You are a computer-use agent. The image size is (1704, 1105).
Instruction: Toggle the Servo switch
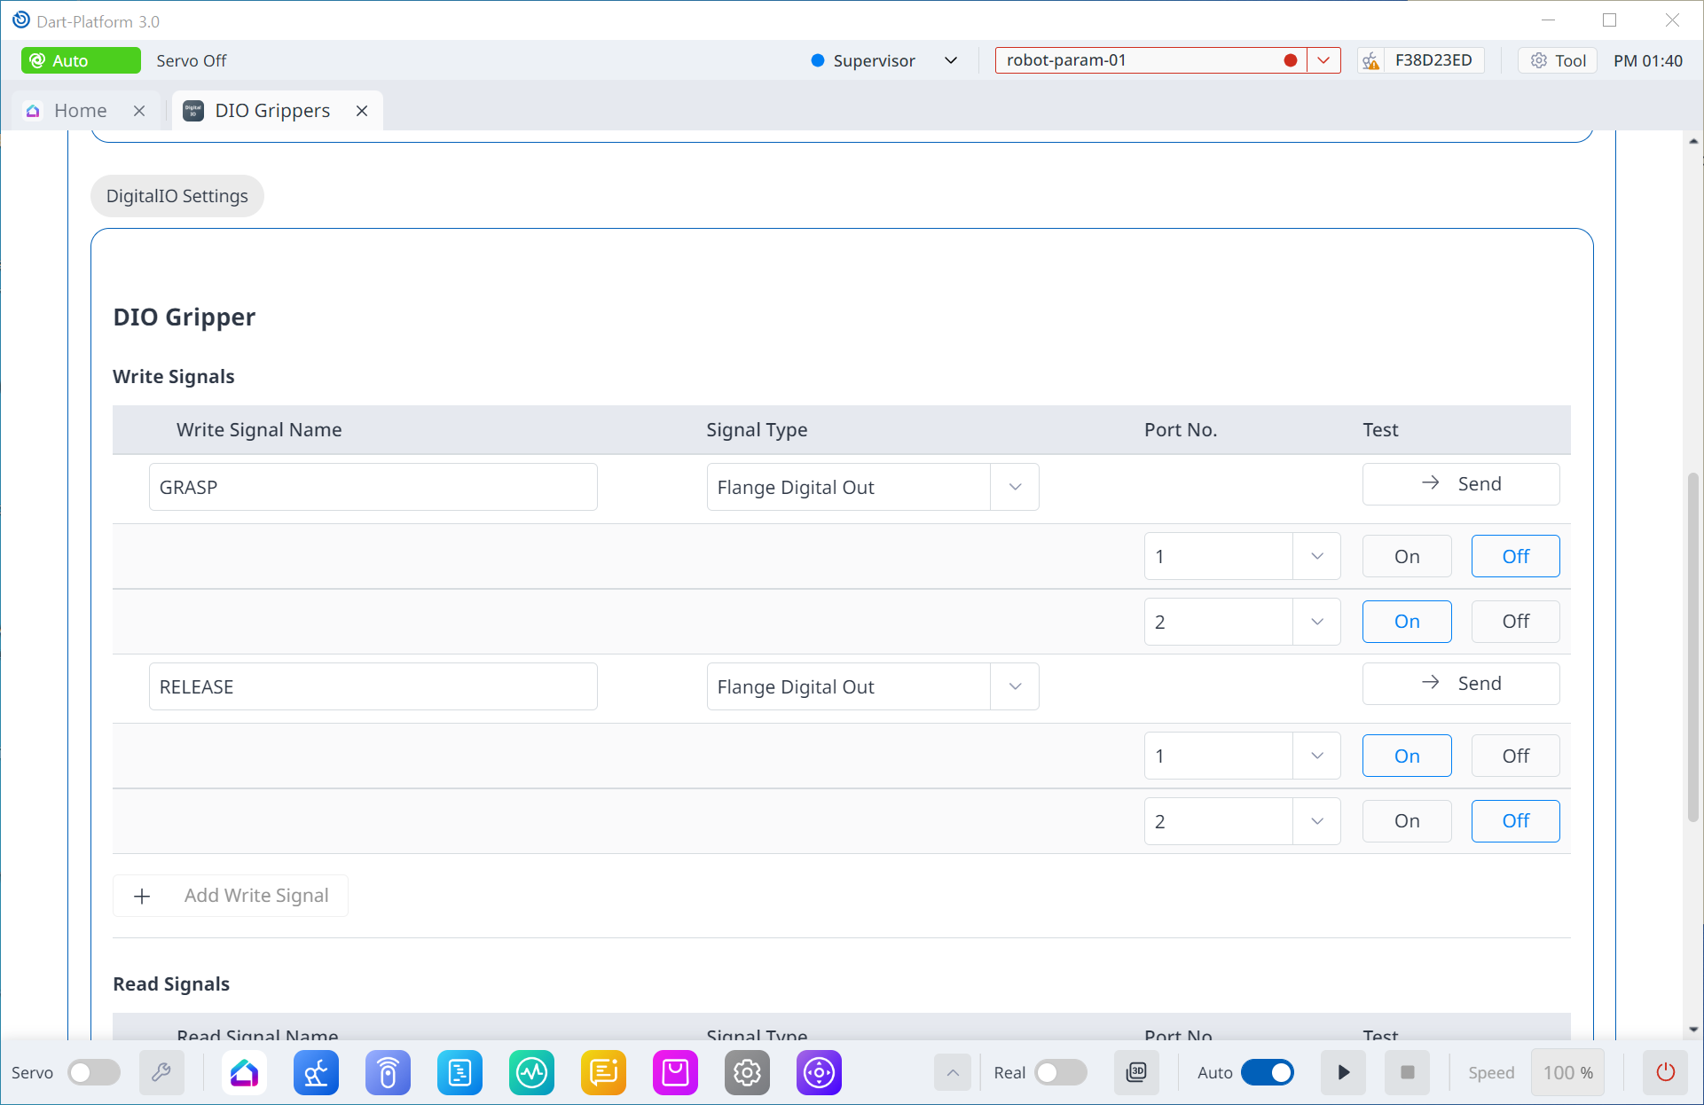(94, 1073)
